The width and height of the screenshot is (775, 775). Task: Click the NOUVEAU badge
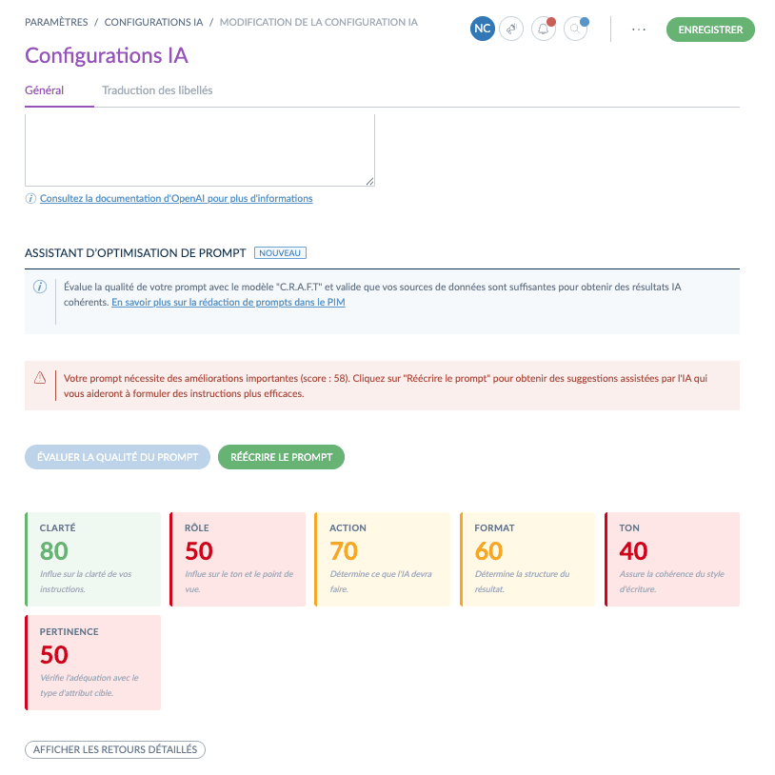point(280,253)
